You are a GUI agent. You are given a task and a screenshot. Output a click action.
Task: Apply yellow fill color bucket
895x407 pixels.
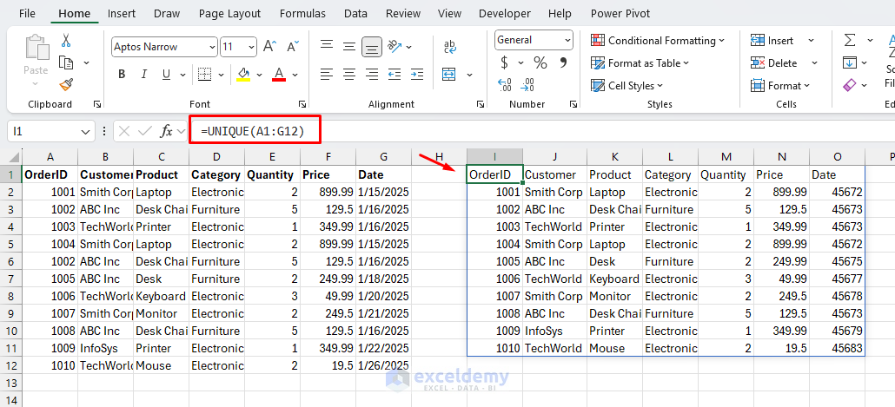coord(243,74)
